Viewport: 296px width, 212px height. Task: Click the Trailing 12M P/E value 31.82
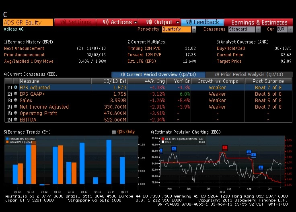(190, 48)
